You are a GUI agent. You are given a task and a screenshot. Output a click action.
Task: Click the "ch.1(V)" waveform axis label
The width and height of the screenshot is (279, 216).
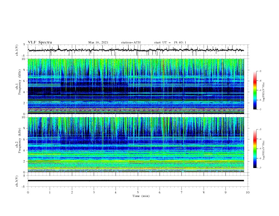(17, 50)
